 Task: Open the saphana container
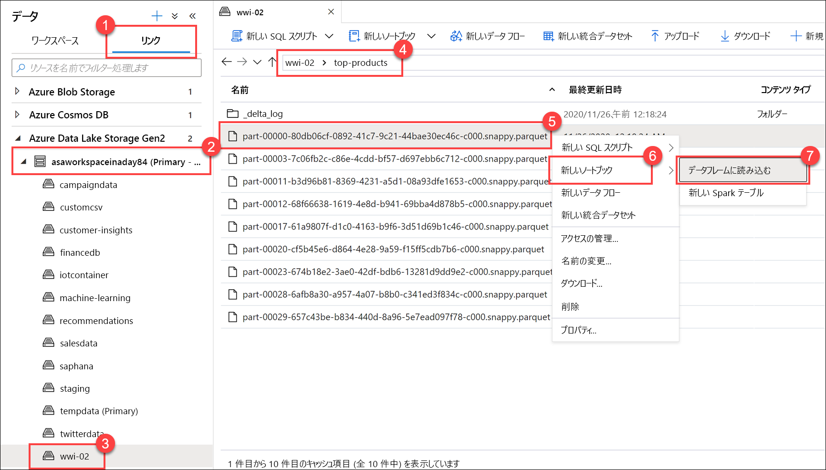pos(76,366)
